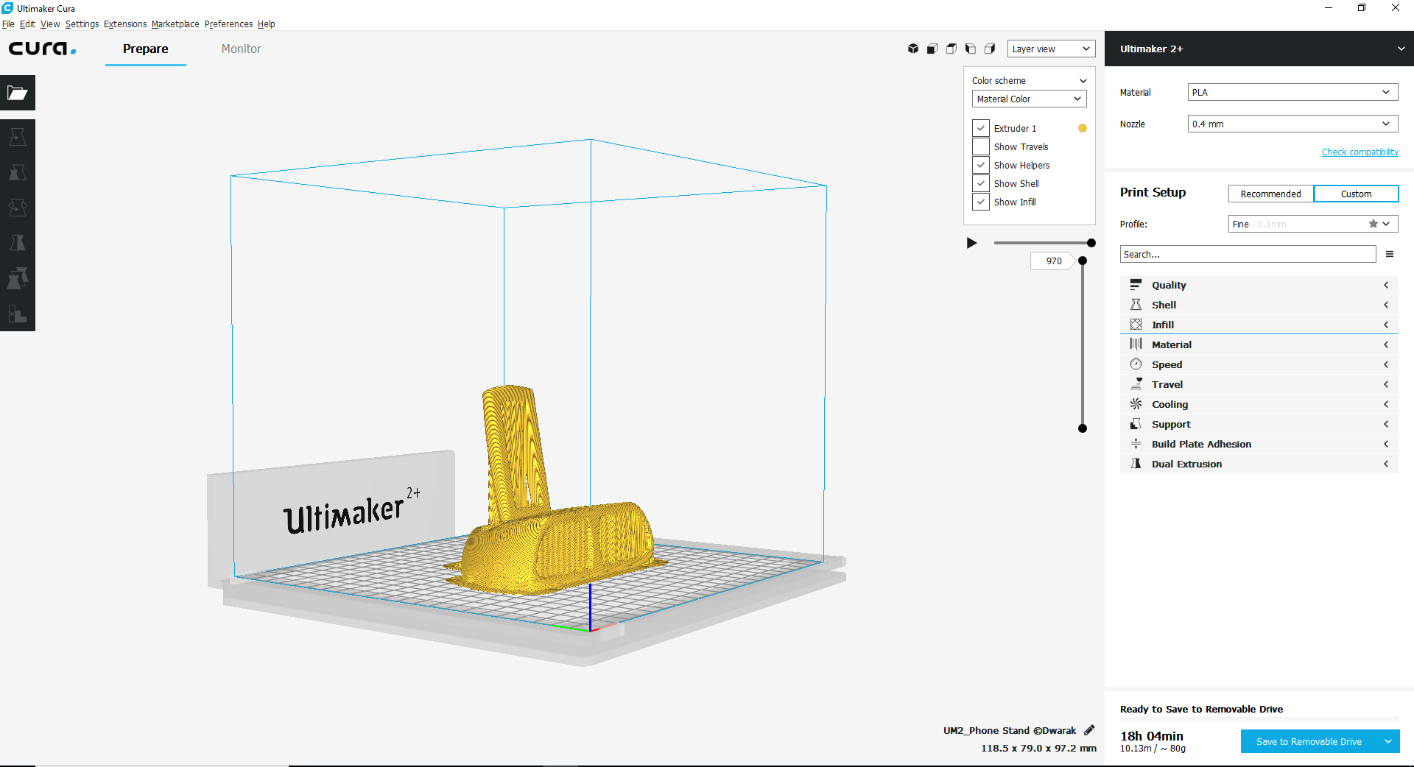Click the Quality category icon
This screenshot has height=767, width=1414.
pyautogui.click(x=1136, y=285)
